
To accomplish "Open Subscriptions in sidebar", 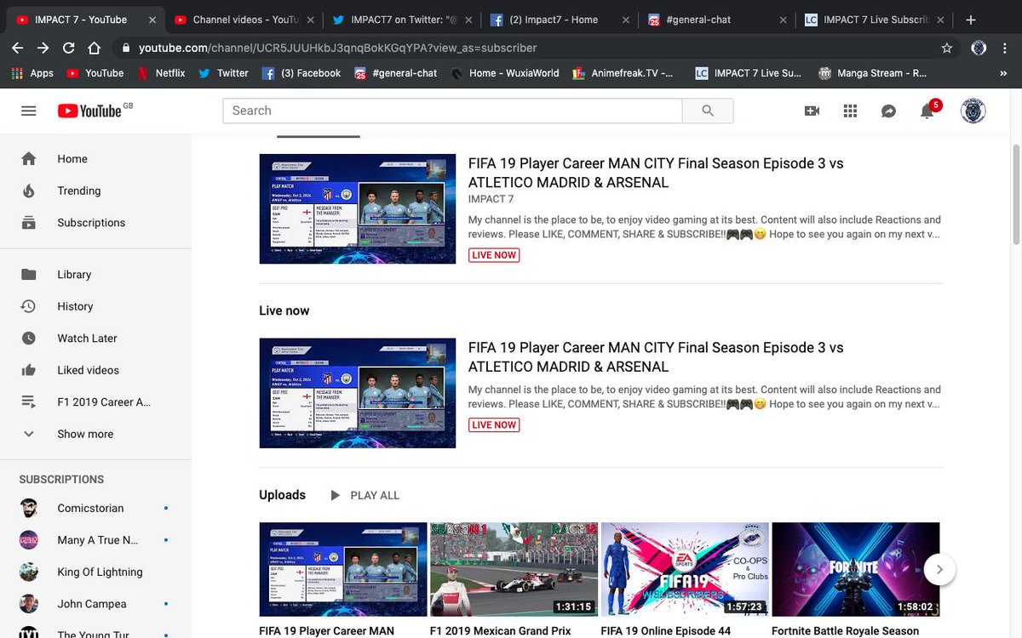I will [95, 223].
